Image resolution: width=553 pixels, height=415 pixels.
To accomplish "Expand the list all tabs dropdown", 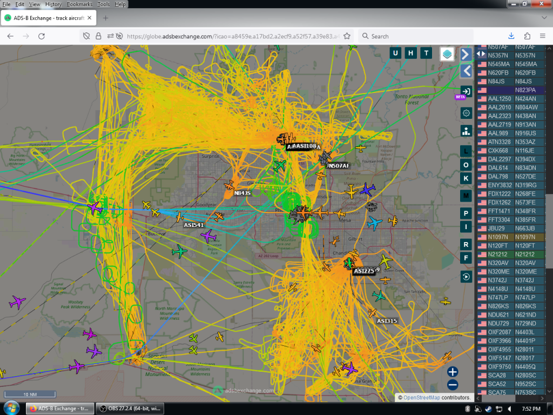I will (544, 18).
